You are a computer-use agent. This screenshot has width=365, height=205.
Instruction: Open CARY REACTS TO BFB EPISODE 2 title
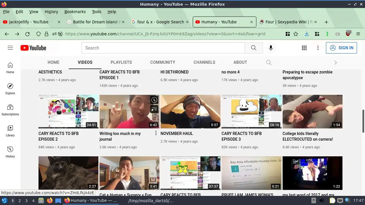pos(58,136)
